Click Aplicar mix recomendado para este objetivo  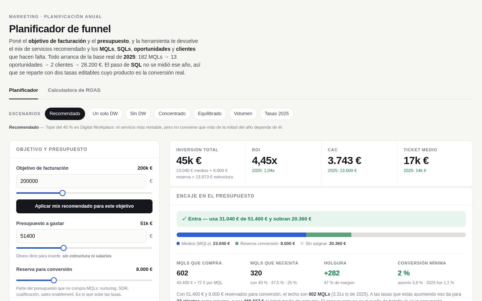(x=84, y=206)
